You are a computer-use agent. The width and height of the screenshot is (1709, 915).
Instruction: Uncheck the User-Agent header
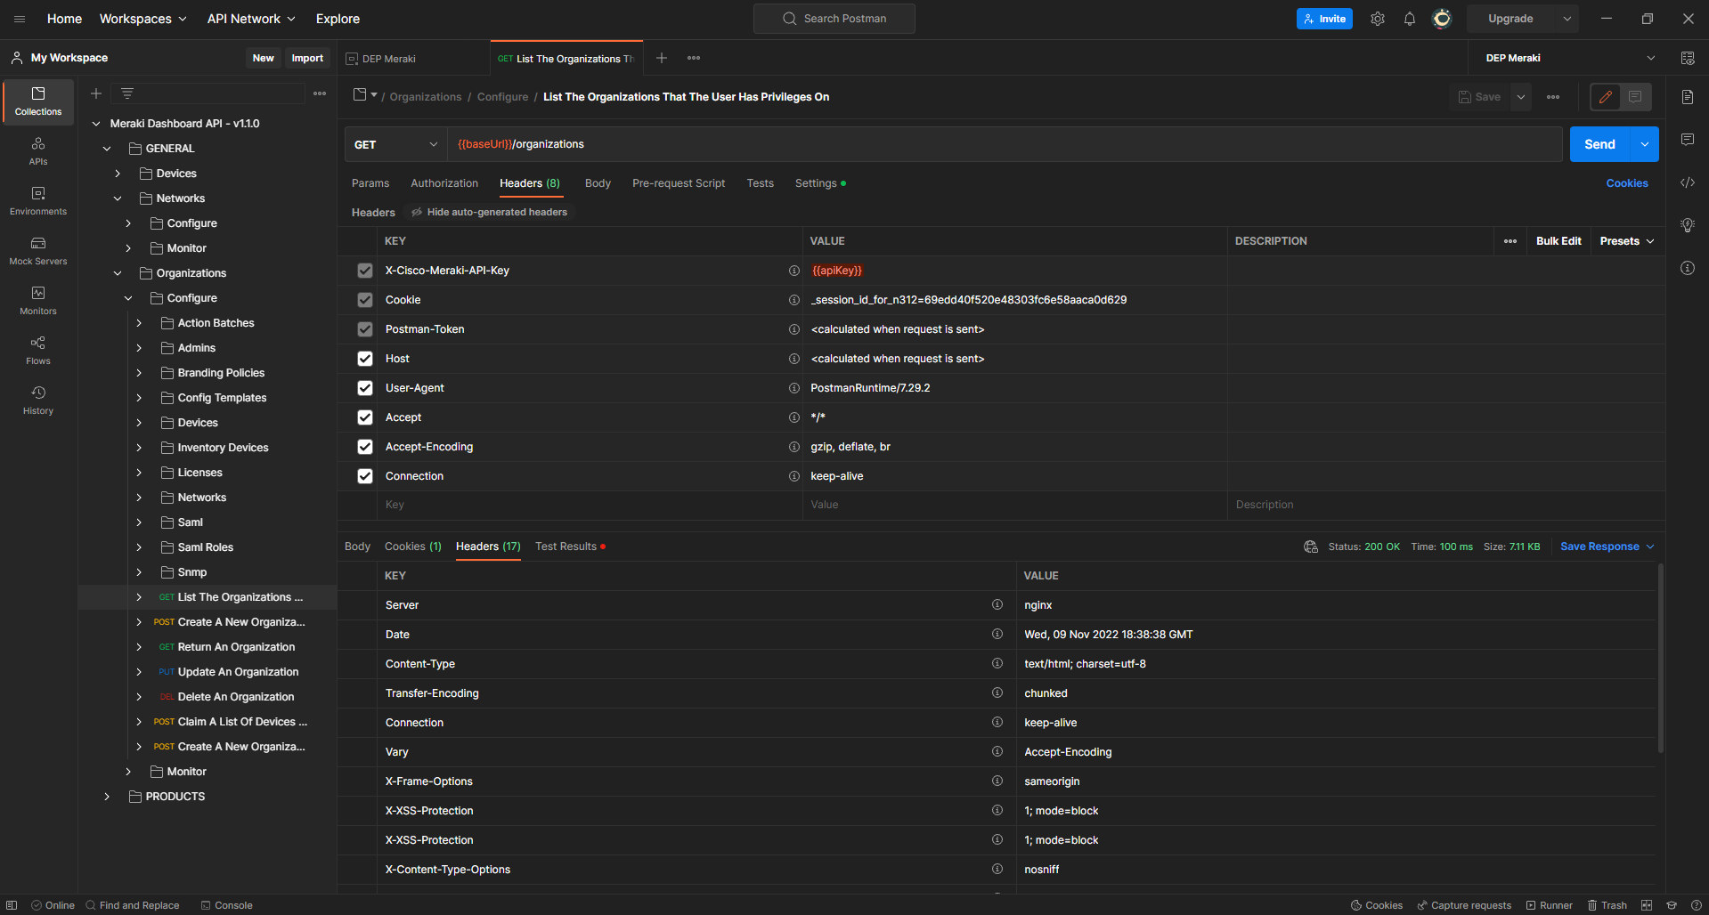pyautogui.click(x=365, y=388)
